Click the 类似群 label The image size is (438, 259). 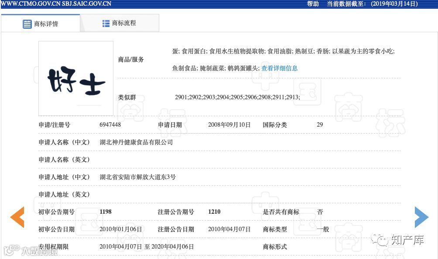[x=127, y=98]
